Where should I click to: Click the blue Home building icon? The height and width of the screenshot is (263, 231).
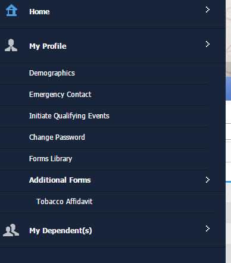pos(11,10)
